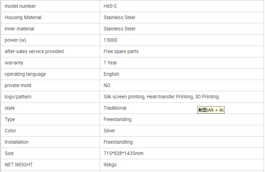Click the '1 Year' warranty value
265x172 pixels.
pos(110,63)
